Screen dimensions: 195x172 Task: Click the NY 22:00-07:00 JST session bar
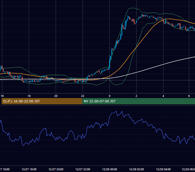click(x=139, y=101)
